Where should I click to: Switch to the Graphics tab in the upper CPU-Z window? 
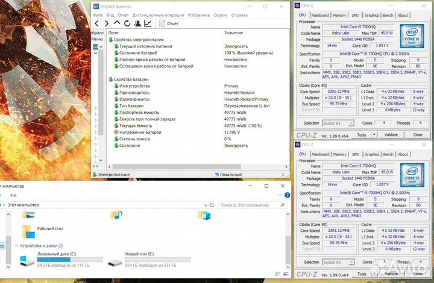click(371, 16)
